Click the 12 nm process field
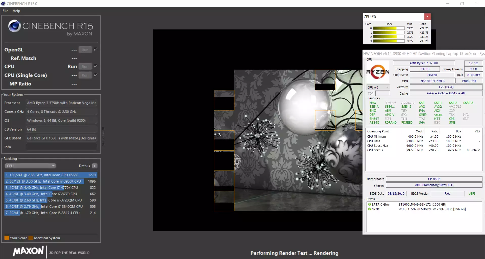The height and width of the screenshot is (259, 485). [x=474, y=63]
